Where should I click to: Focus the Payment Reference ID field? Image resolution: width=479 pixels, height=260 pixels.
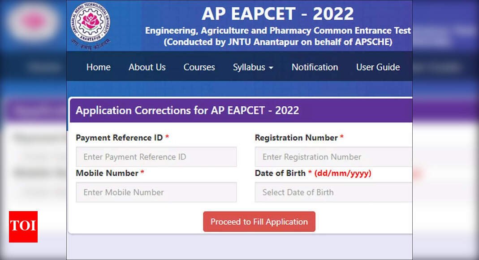[x=156, y=157]
